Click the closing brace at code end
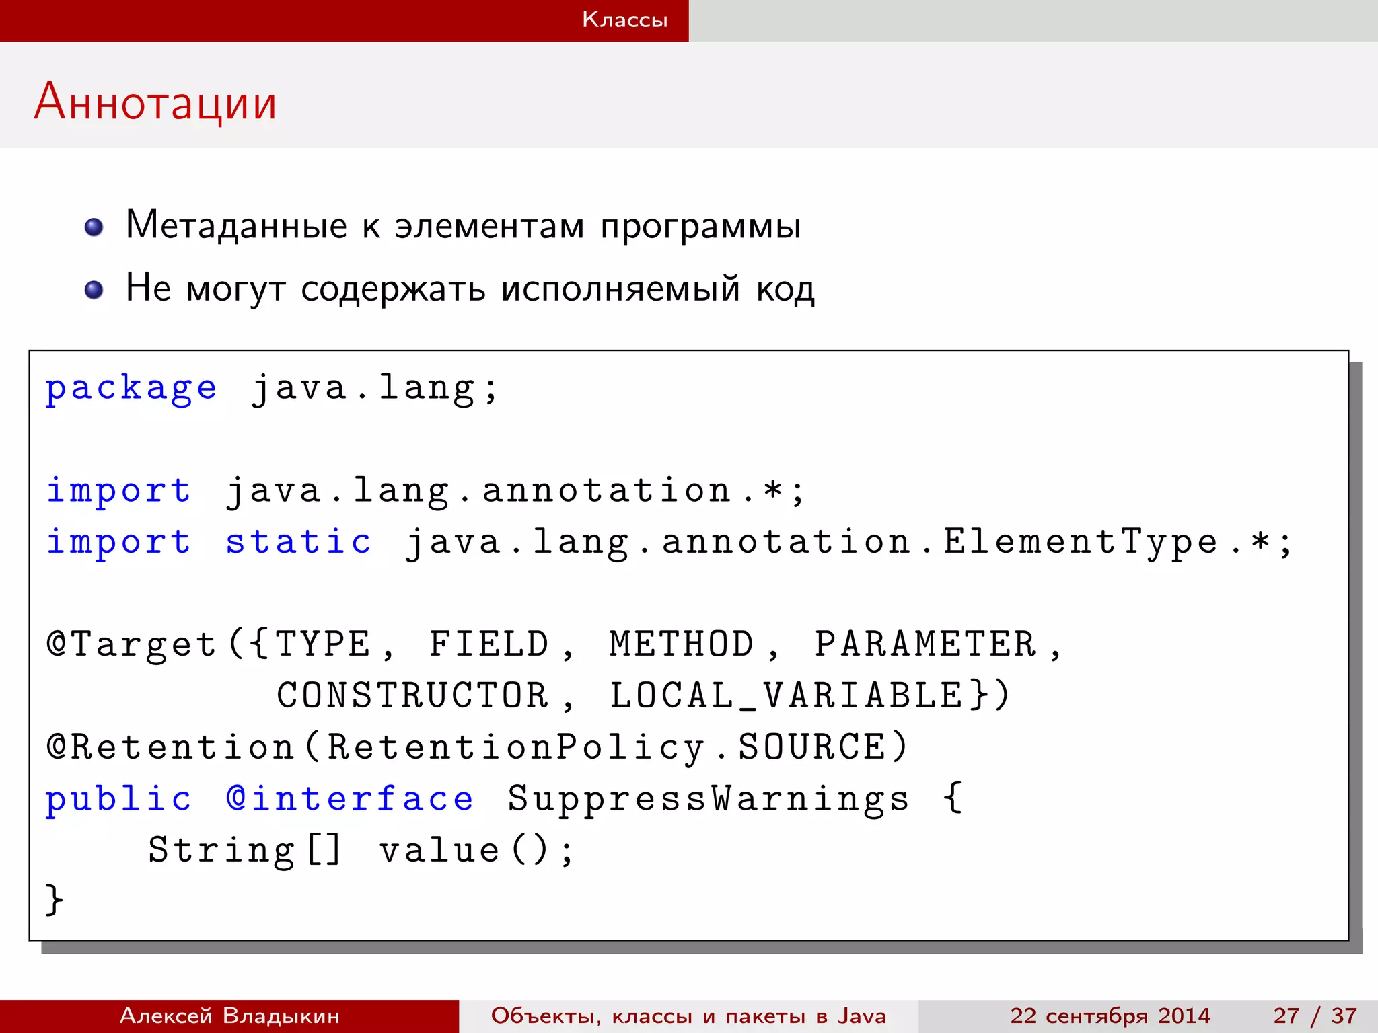Screen dimensions: 1378x1033 [x=54, y=901]
